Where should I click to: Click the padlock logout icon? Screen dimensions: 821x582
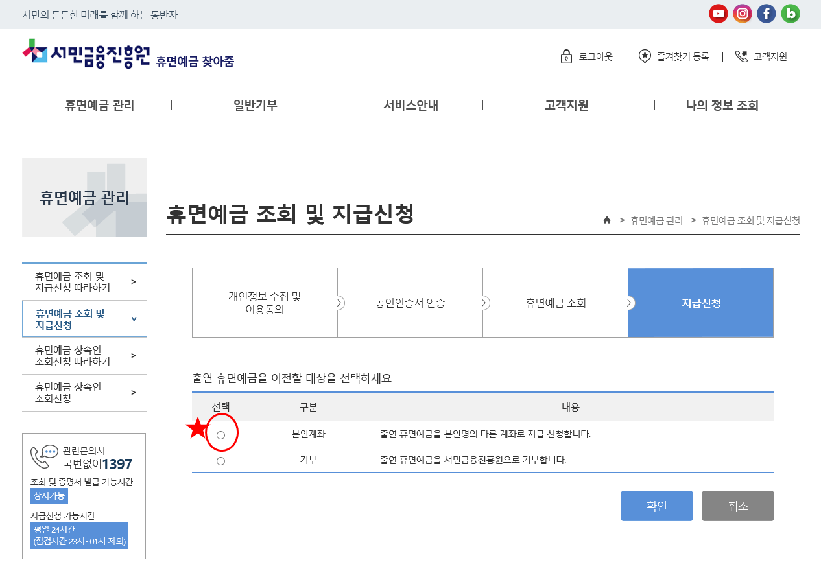[567, 56]
